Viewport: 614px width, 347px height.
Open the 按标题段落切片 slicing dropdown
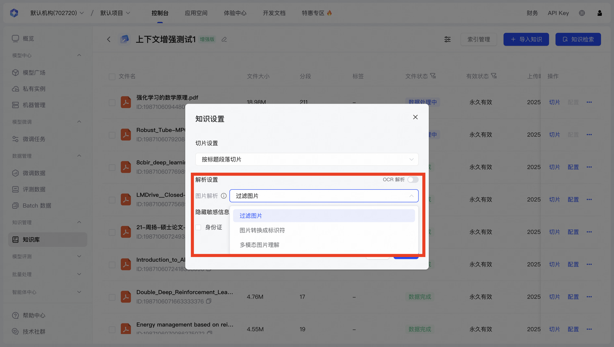pyautogui.click(x=307, y=159)
